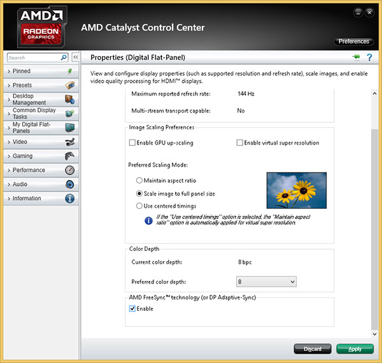
Task: Open the Performance menu item
Action: coord(41,170)
